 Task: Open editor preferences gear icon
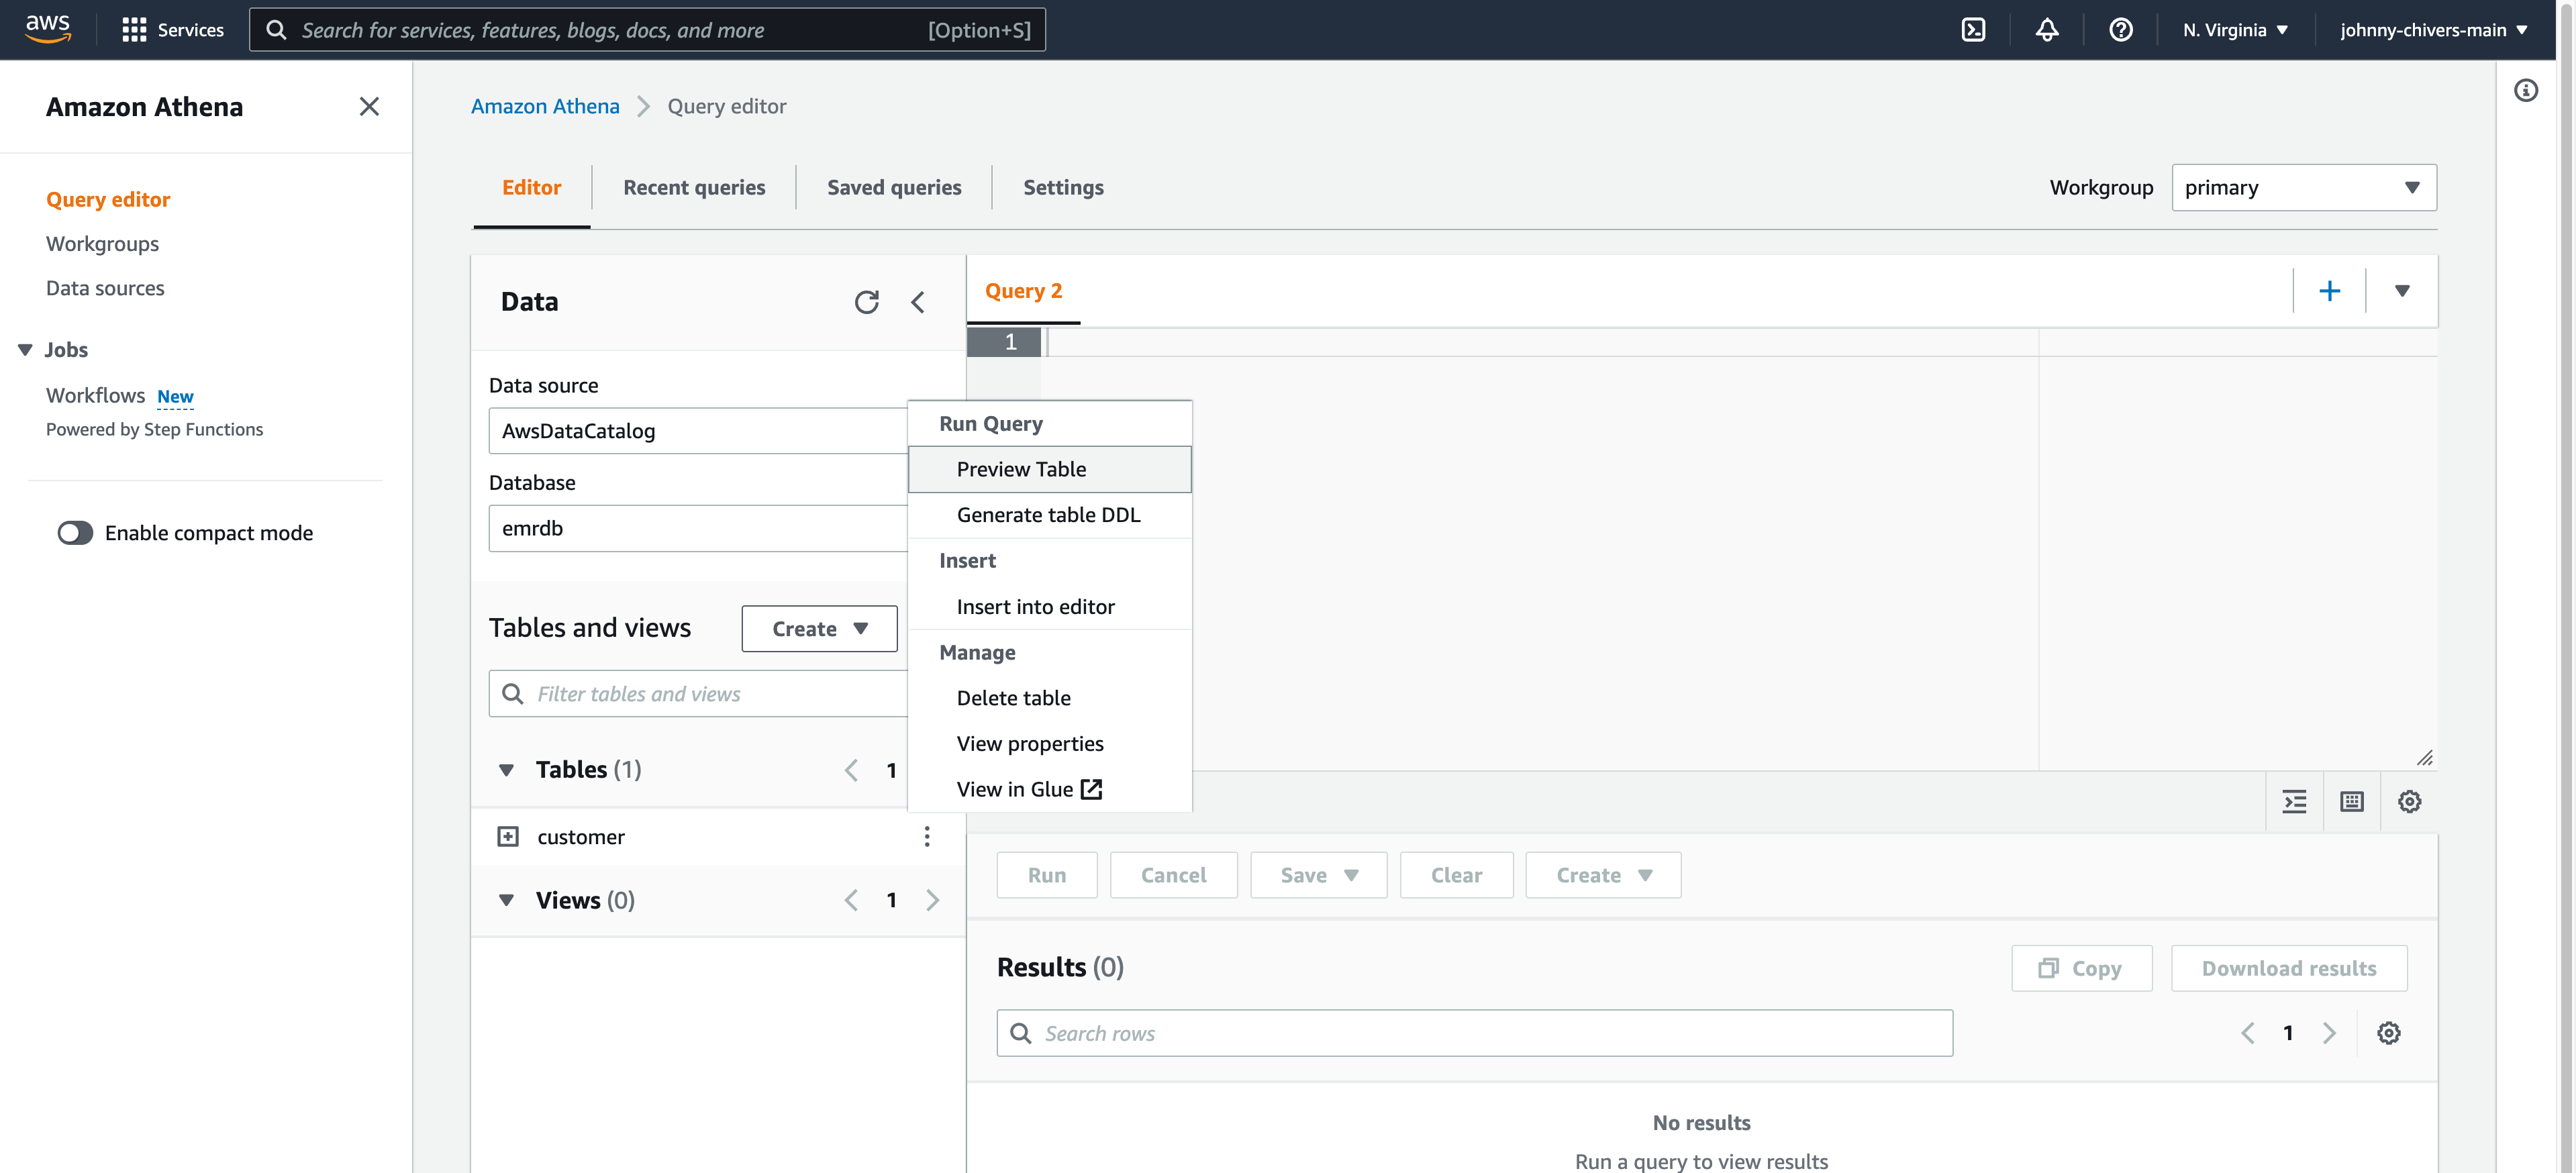2409,801
